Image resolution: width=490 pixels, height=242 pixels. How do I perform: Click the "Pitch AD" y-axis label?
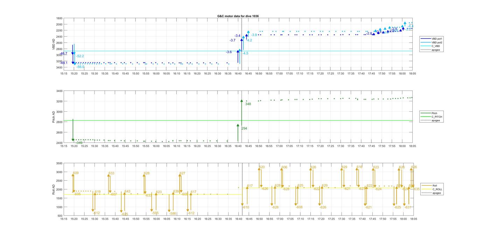pyautogui.click(x=54, y=117)
